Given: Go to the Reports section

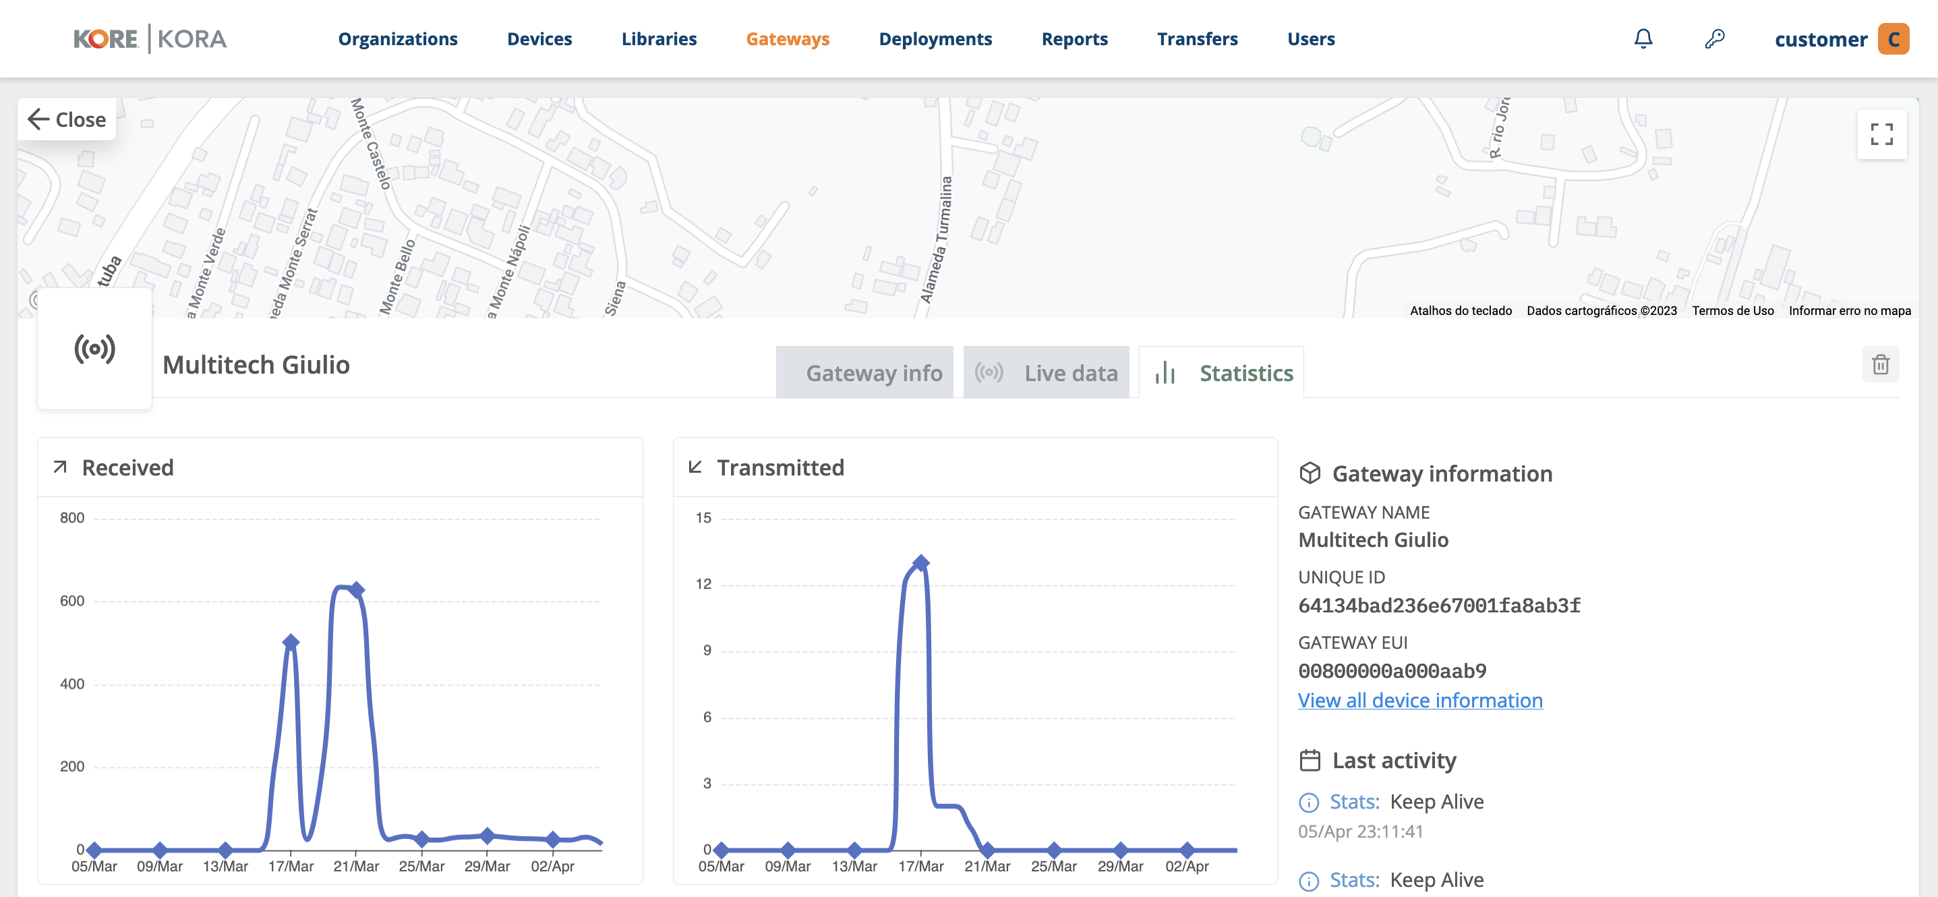Looking at the screenshot, I should tap(1074, 39).
